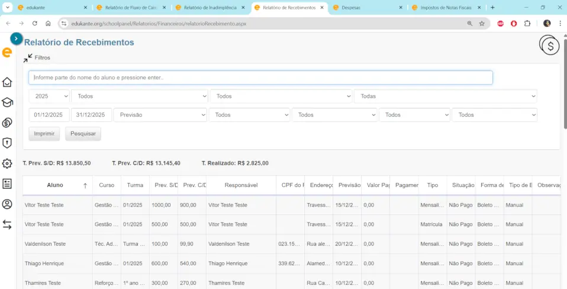
Task: Open the financial dollar icon in the sidebar
Action: pos(7,123)
